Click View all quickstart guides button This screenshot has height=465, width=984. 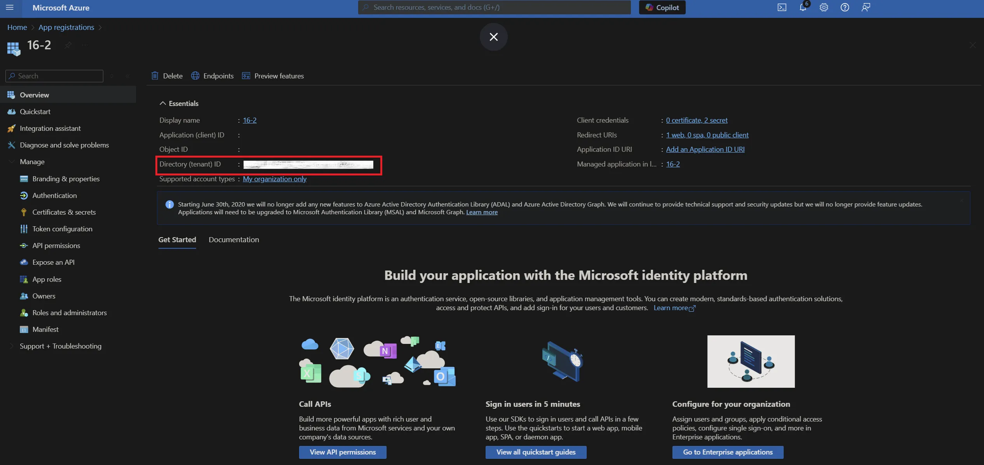coord(536,452)
